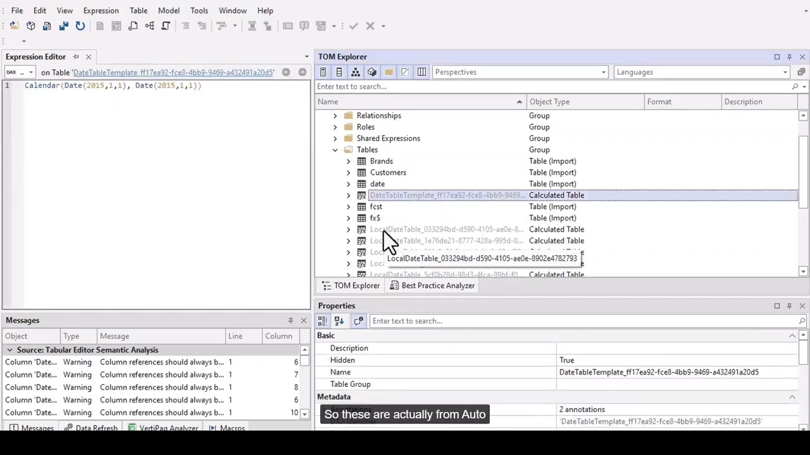This screenshot has width=810, height=455.
Task: Collapse the Tables group
Action: click(335, 150)
